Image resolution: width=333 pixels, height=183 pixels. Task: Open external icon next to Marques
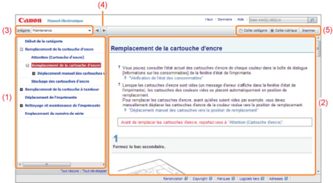(x=233, y=178)
